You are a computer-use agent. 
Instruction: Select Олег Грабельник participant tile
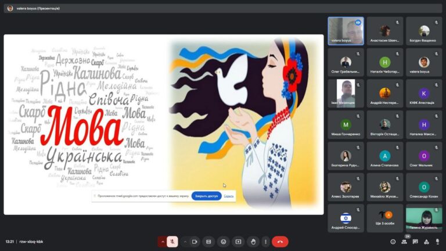(x=346, y=62)
